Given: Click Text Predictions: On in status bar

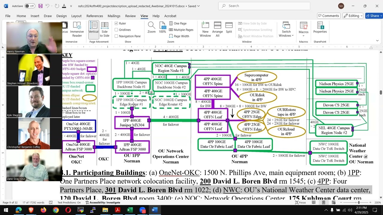Looking at the screenshot, I should click(x=69, y=202).
